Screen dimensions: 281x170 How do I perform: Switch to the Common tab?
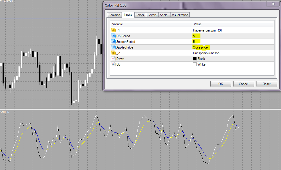pos(114,15)
